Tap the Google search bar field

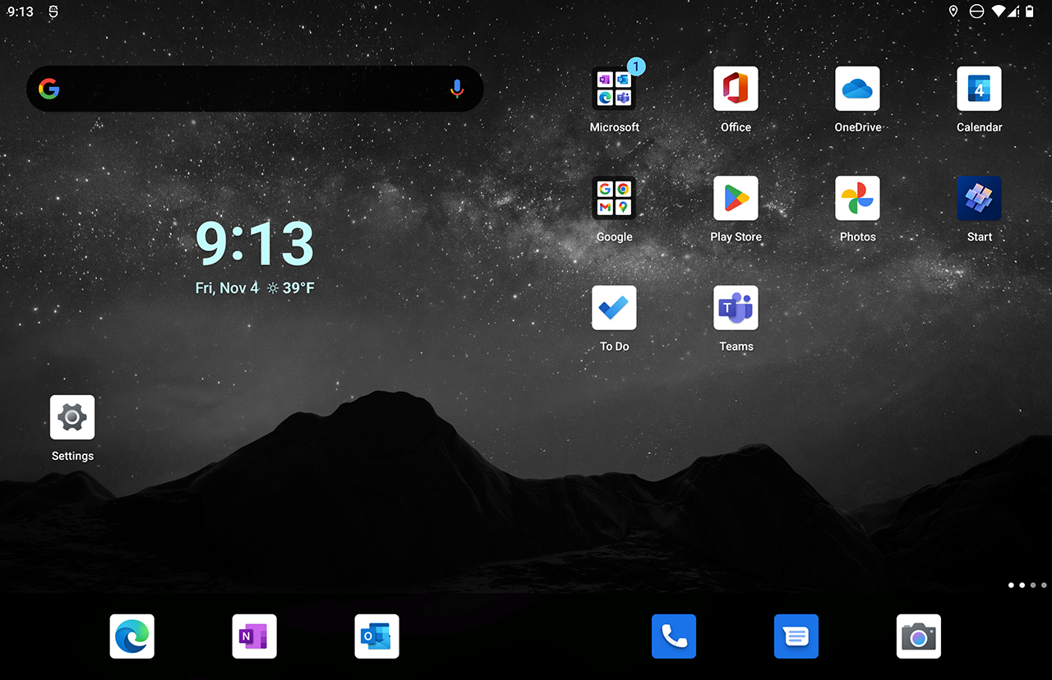(255, 89)
